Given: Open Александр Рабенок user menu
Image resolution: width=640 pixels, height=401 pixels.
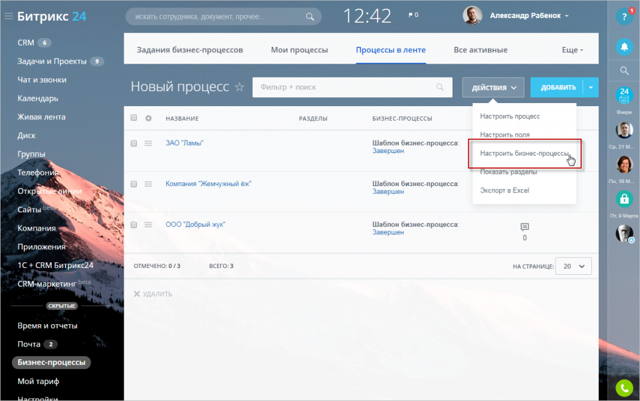Looking at the screenshot, I should click(529, 16).
